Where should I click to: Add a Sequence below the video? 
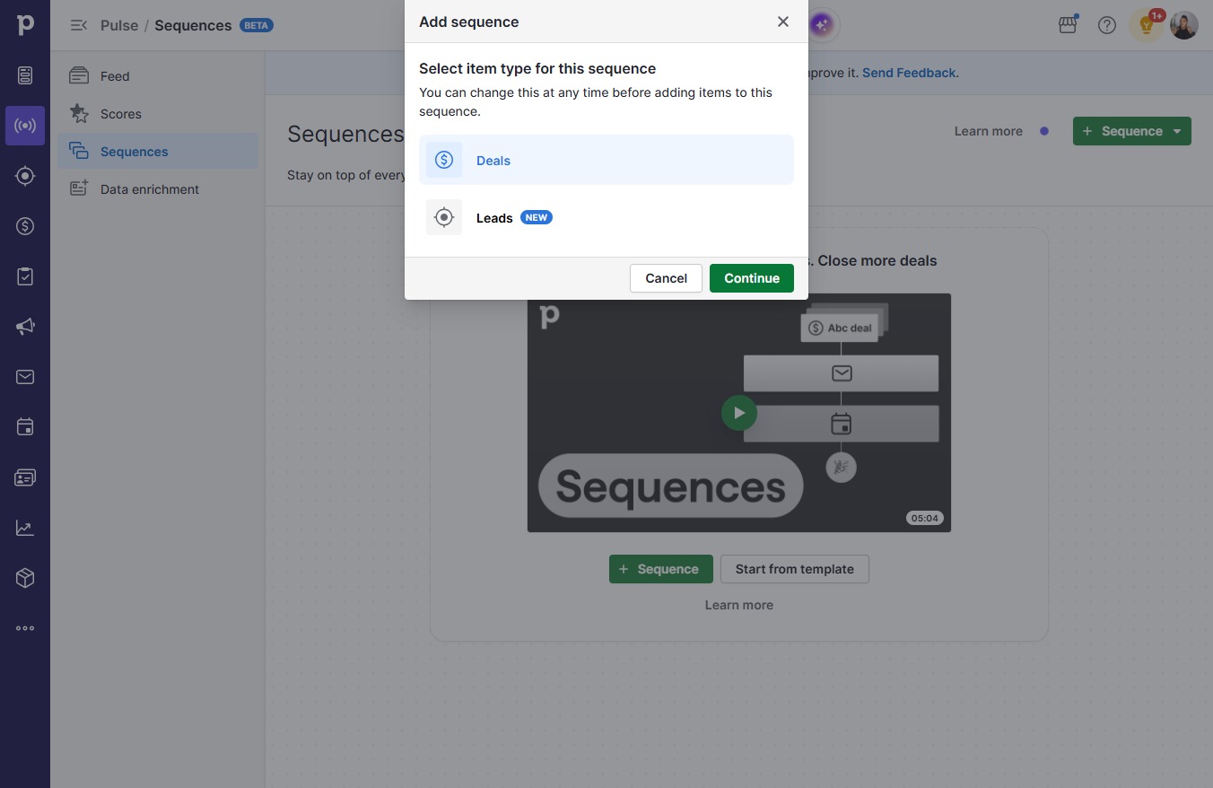[661, 569]
